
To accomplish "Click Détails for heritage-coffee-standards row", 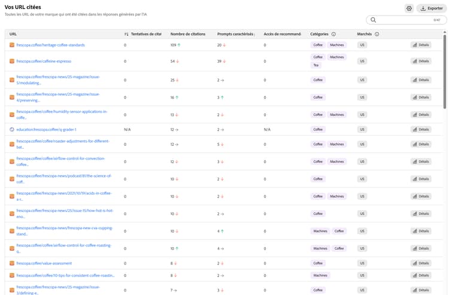I will [421, 45].
